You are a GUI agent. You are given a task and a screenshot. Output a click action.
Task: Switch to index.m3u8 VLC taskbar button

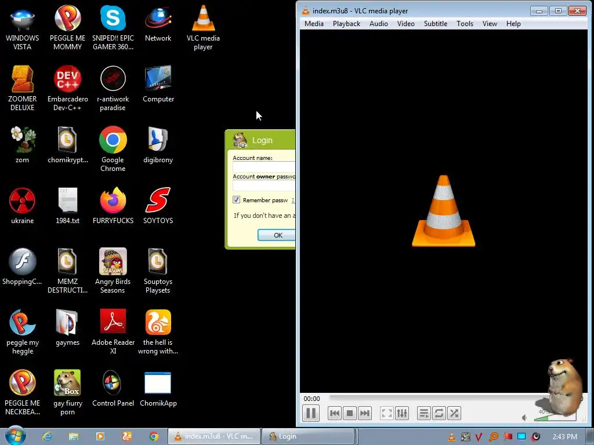coord(214,436)
